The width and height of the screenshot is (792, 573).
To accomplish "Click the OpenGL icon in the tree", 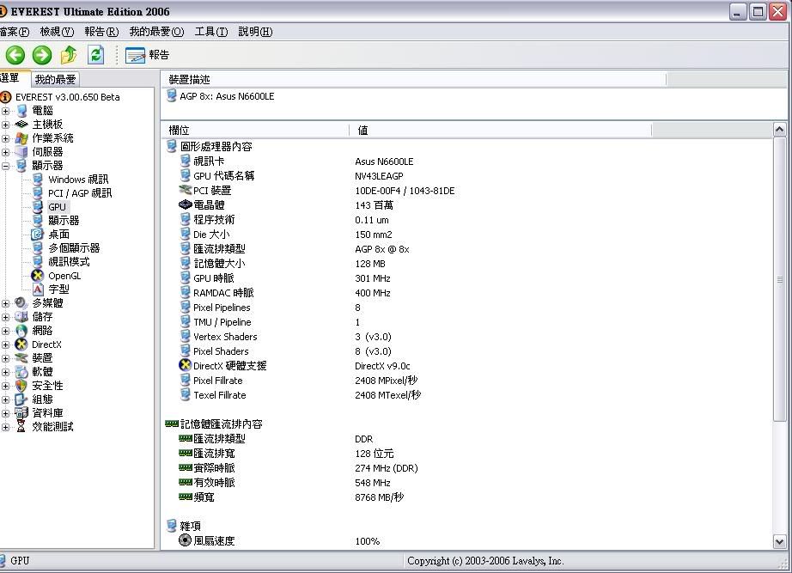I will [x=38, y=276].
